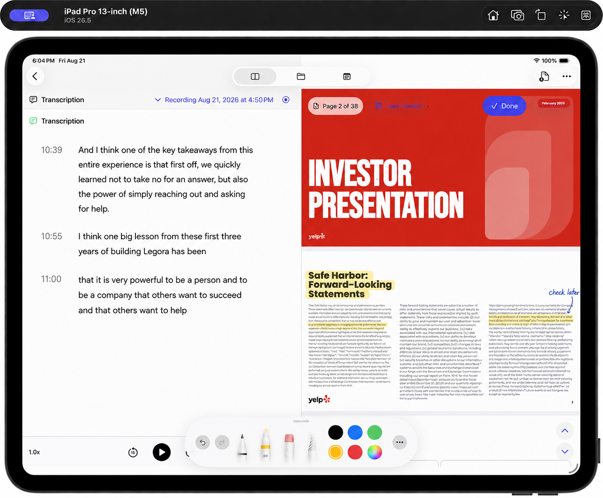Select the text 'for help.'
This screenshot has height=498, width=603.
[x=94, y=209]
